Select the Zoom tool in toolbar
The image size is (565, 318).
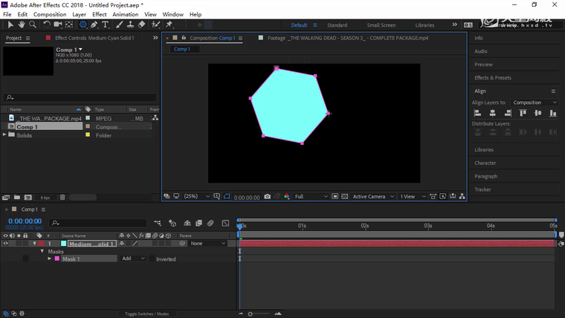33,25
